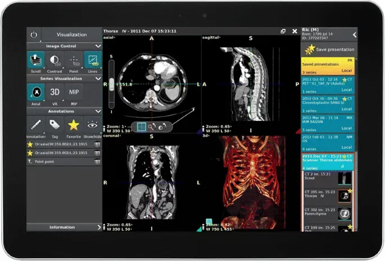This screenshot has height=261, width=385.
Task: Toggle Show/hide annotations eye icon
Action: click(93, 125)
